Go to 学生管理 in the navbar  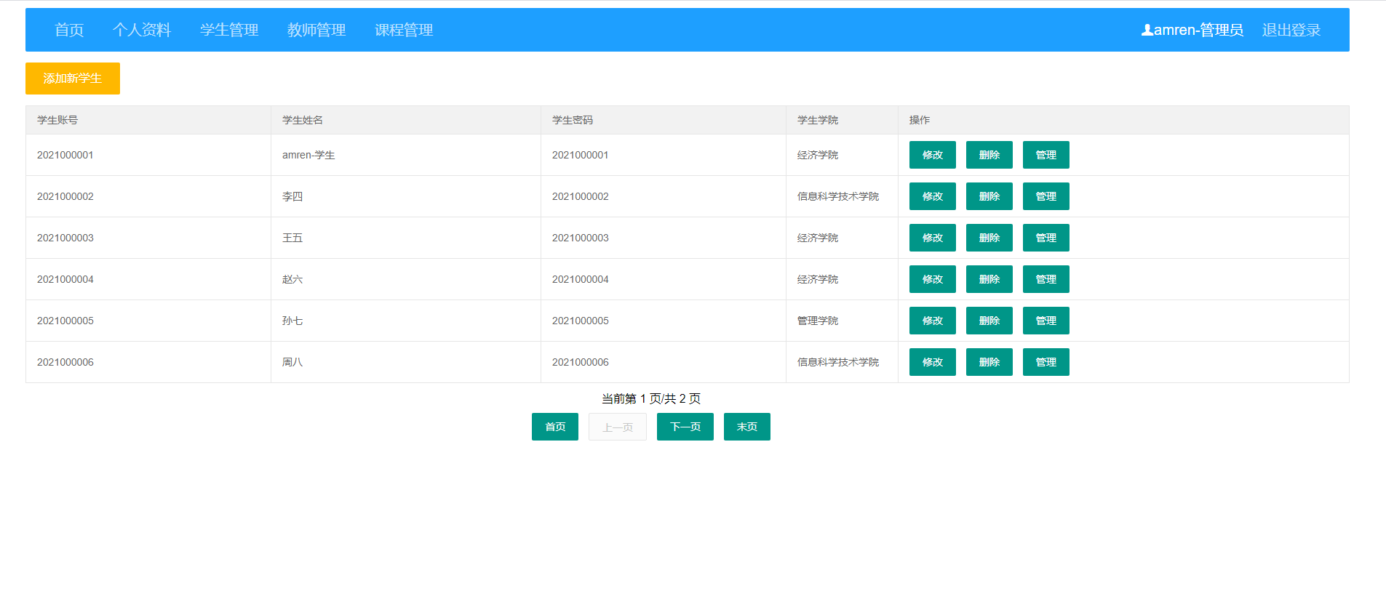click(229, 30)
